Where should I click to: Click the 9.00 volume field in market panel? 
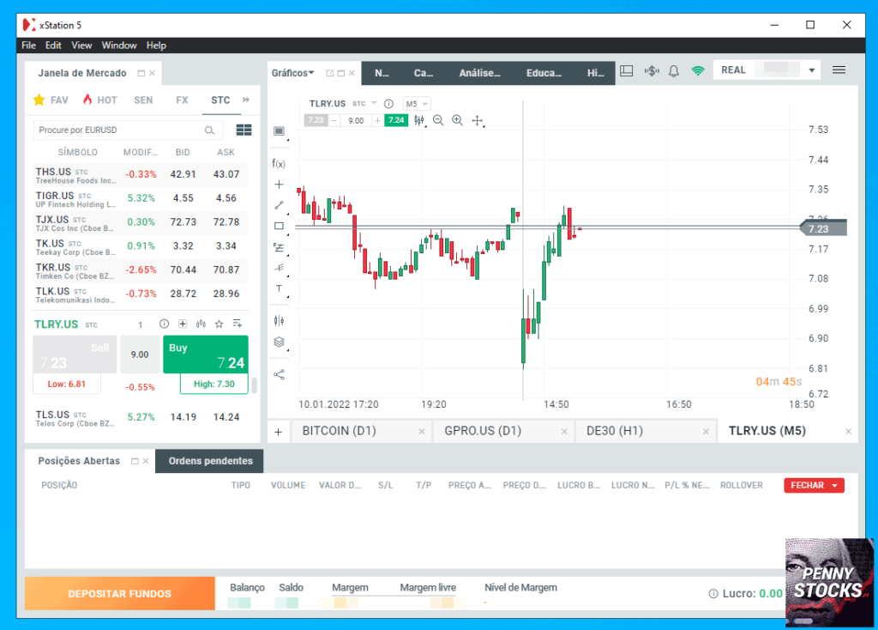click(x=140, y=354)
